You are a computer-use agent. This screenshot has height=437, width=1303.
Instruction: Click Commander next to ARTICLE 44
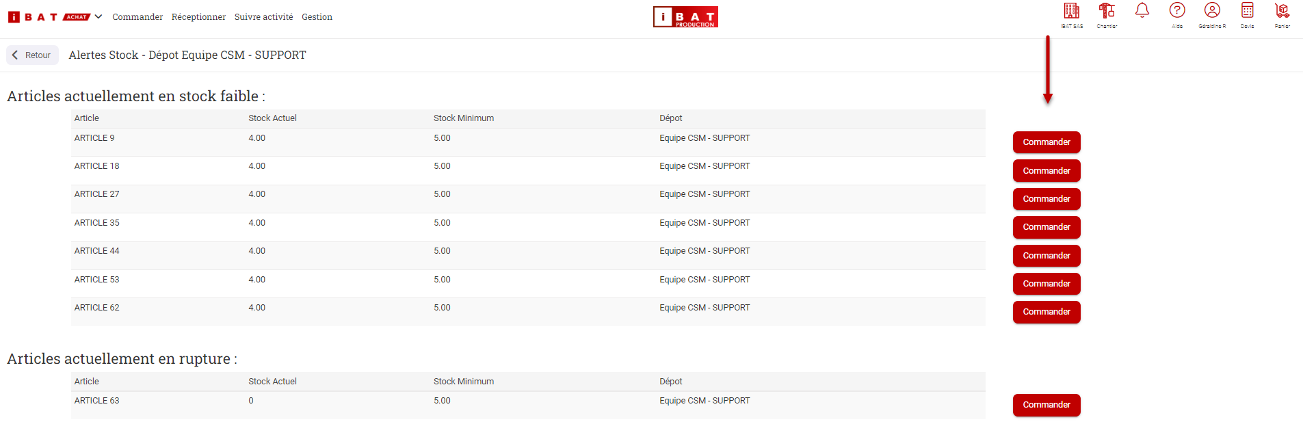click(x=1046, y=256)
